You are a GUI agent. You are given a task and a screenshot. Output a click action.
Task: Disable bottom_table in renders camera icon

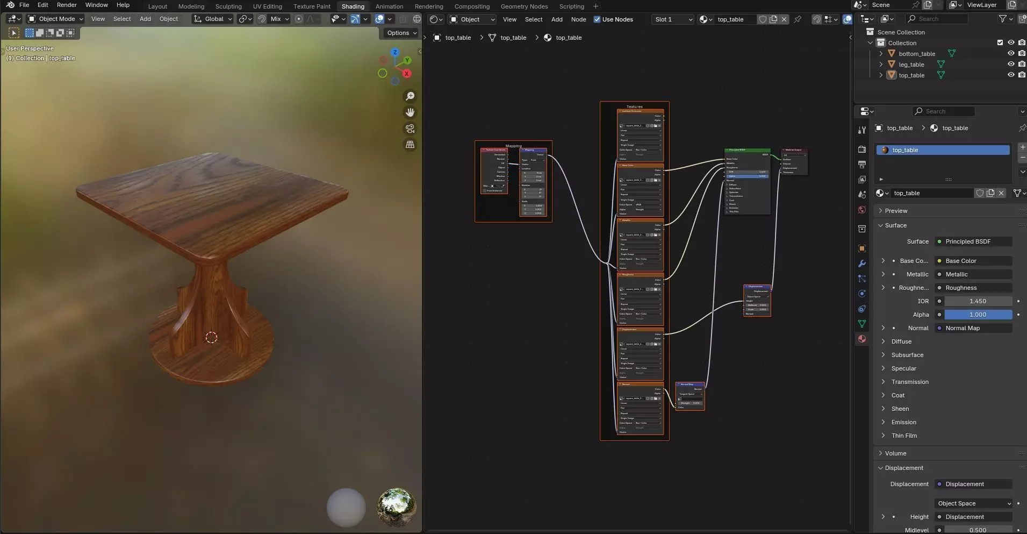pyautogui.click(x=1022, y=53)
